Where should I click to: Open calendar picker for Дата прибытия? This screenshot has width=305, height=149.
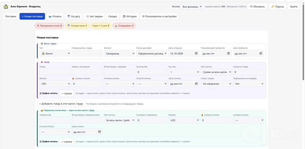coord(261,53)
